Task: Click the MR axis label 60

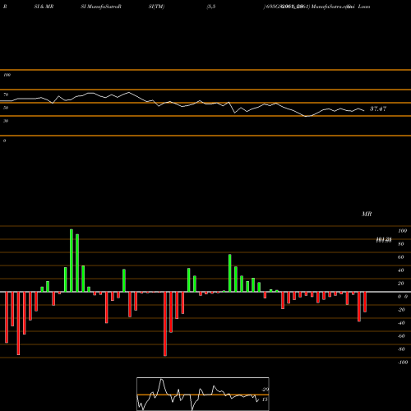Action: [x=401, y=257]
